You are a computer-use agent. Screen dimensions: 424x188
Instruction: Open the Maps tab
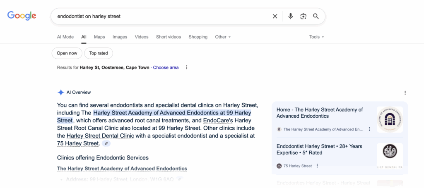point(99,37)
